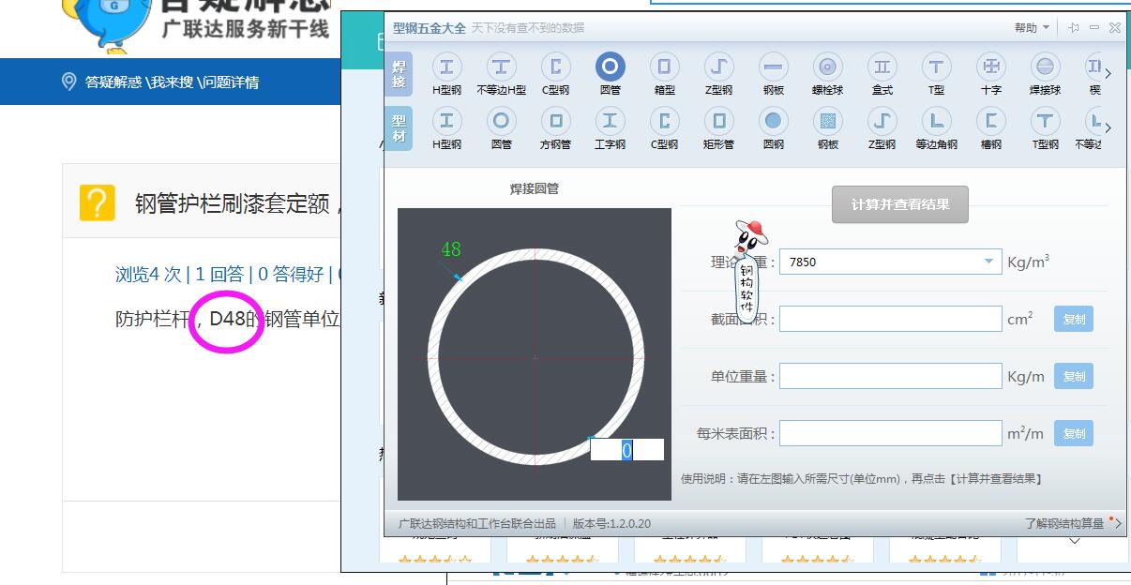Click the 1 回答 count link
The height and width of the screenshot is (585, 1131).
pyautogui.click(x=219, y=274)
